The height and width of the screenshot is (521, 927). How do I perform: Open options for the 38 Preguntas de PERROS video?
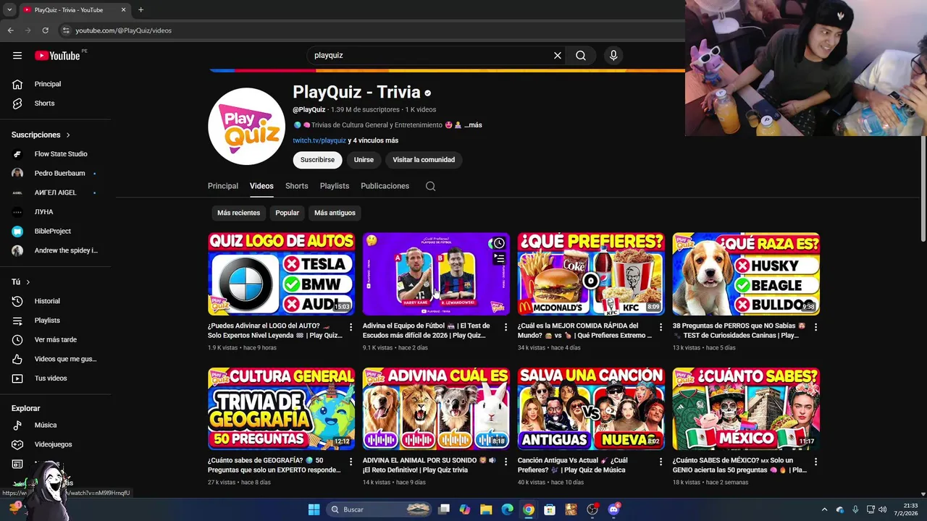coord(816,327)
